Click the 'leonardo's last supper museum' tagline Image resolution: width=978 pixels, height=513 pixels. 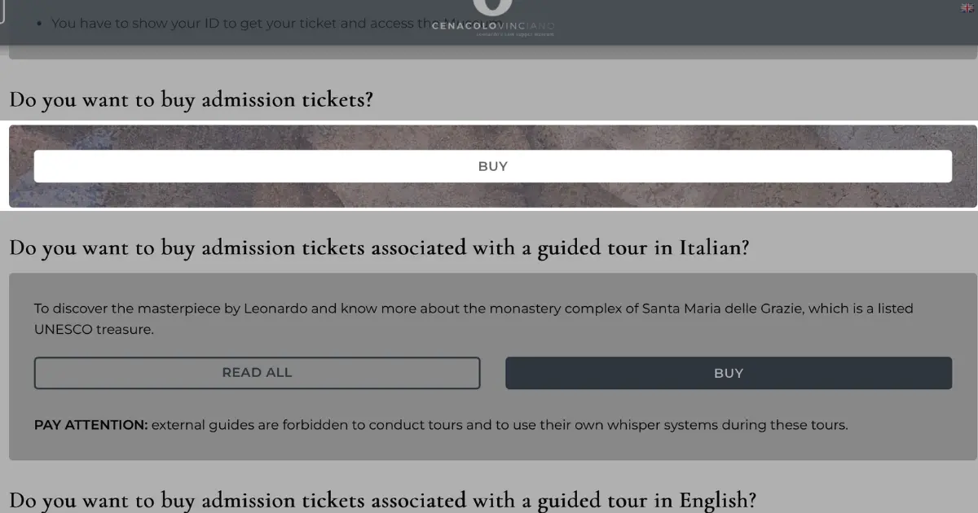(515, 35)
